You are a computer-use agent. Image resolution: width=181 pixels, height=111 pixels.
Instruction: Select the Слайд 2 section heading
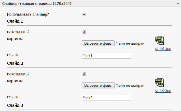click(15, 63)
